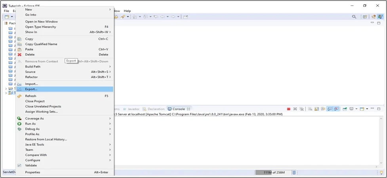Screen dimensions: 387x178
Task: Select Export... in the context menu
Action: coord(64,89)
